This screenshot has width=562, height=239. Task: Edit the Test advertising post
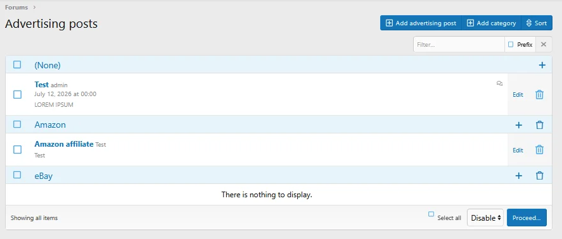518,95
